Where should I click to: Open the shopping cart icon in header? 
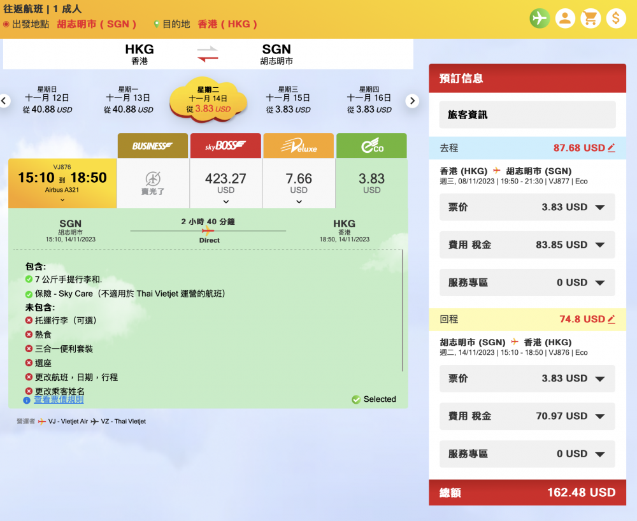coord(590,18)
